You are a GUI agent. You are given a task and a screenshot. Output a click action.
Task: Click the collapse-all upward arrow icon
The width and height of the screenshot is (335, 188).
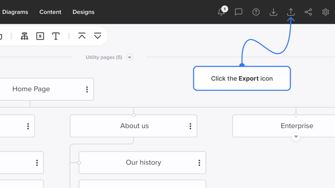82,36
